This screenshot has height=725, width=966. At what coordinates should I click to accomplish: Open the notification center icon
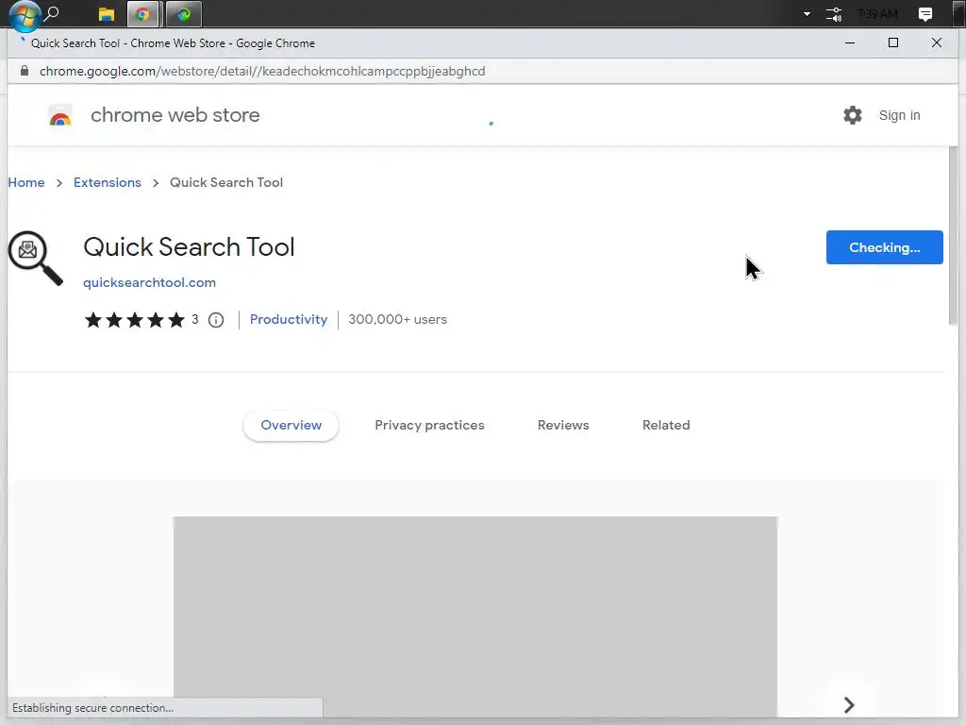pos(924,14)
